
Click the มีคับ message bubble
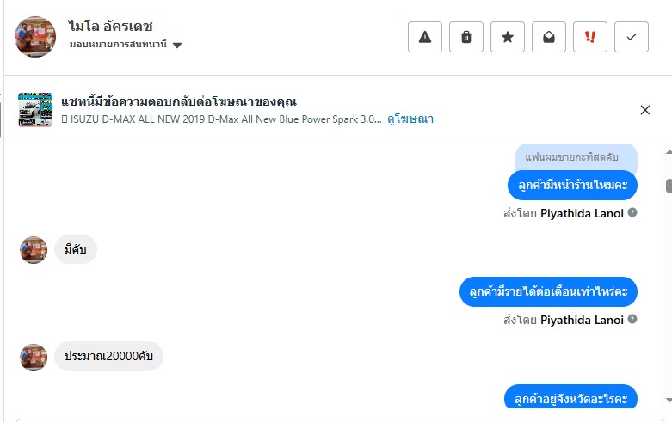click(76, 249)
